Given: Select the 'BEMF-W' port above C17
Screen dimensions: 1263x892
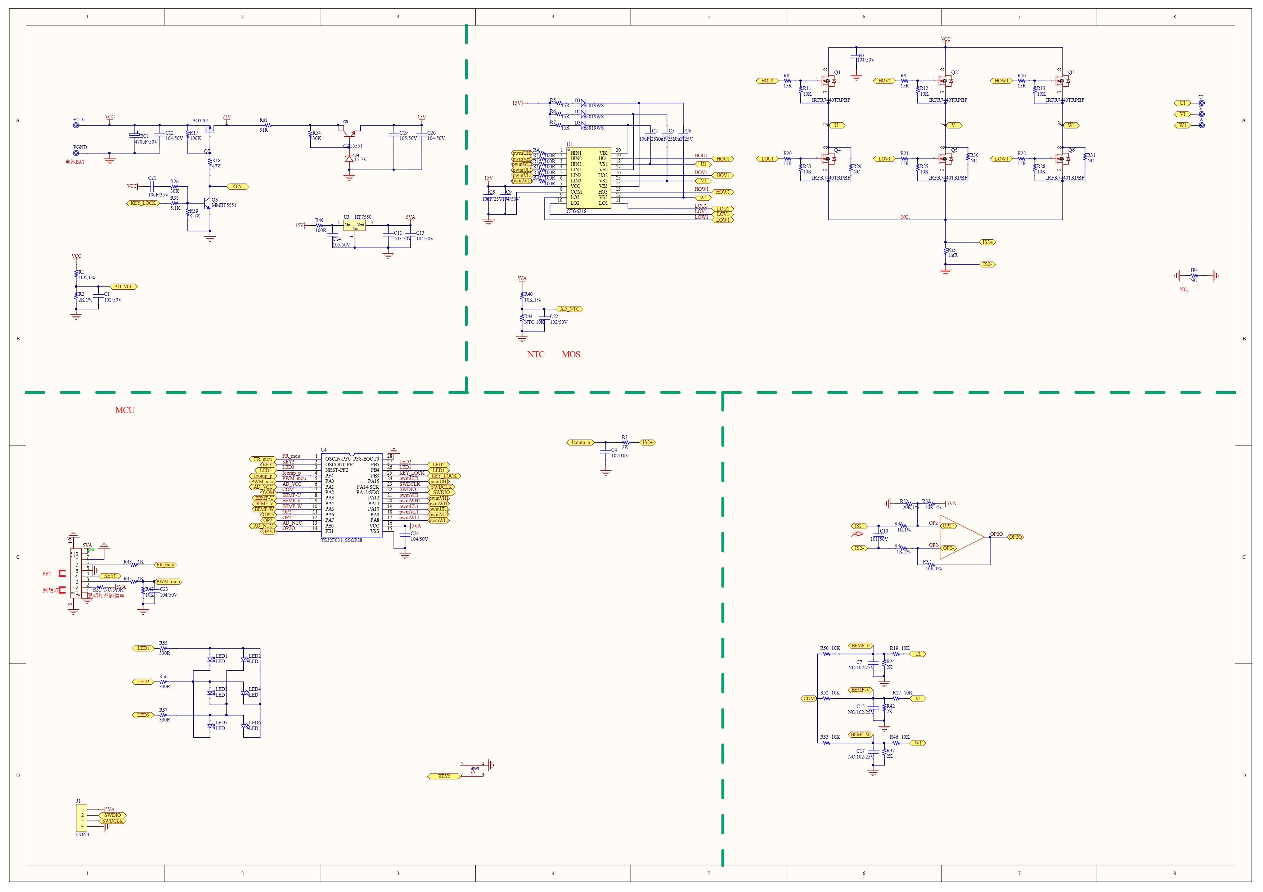Looking at the screenshot, I should coord(861,735).
